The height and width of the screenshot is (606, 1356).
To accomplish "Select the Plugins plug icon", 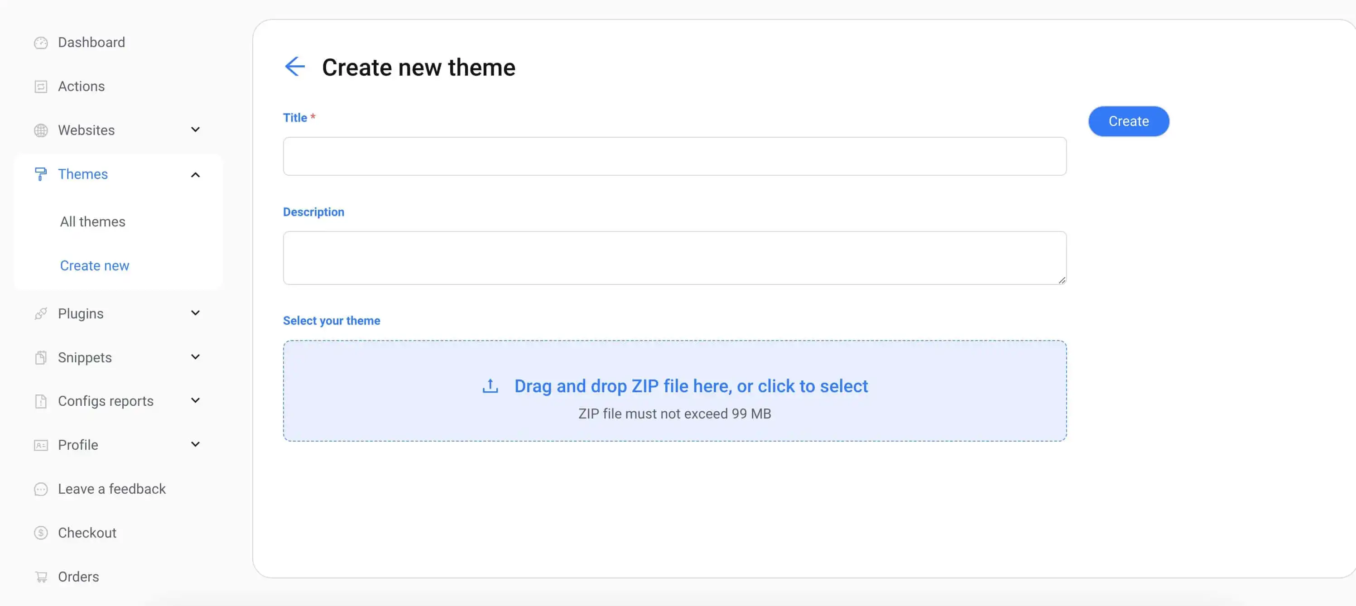I will [x=41, y=313].
